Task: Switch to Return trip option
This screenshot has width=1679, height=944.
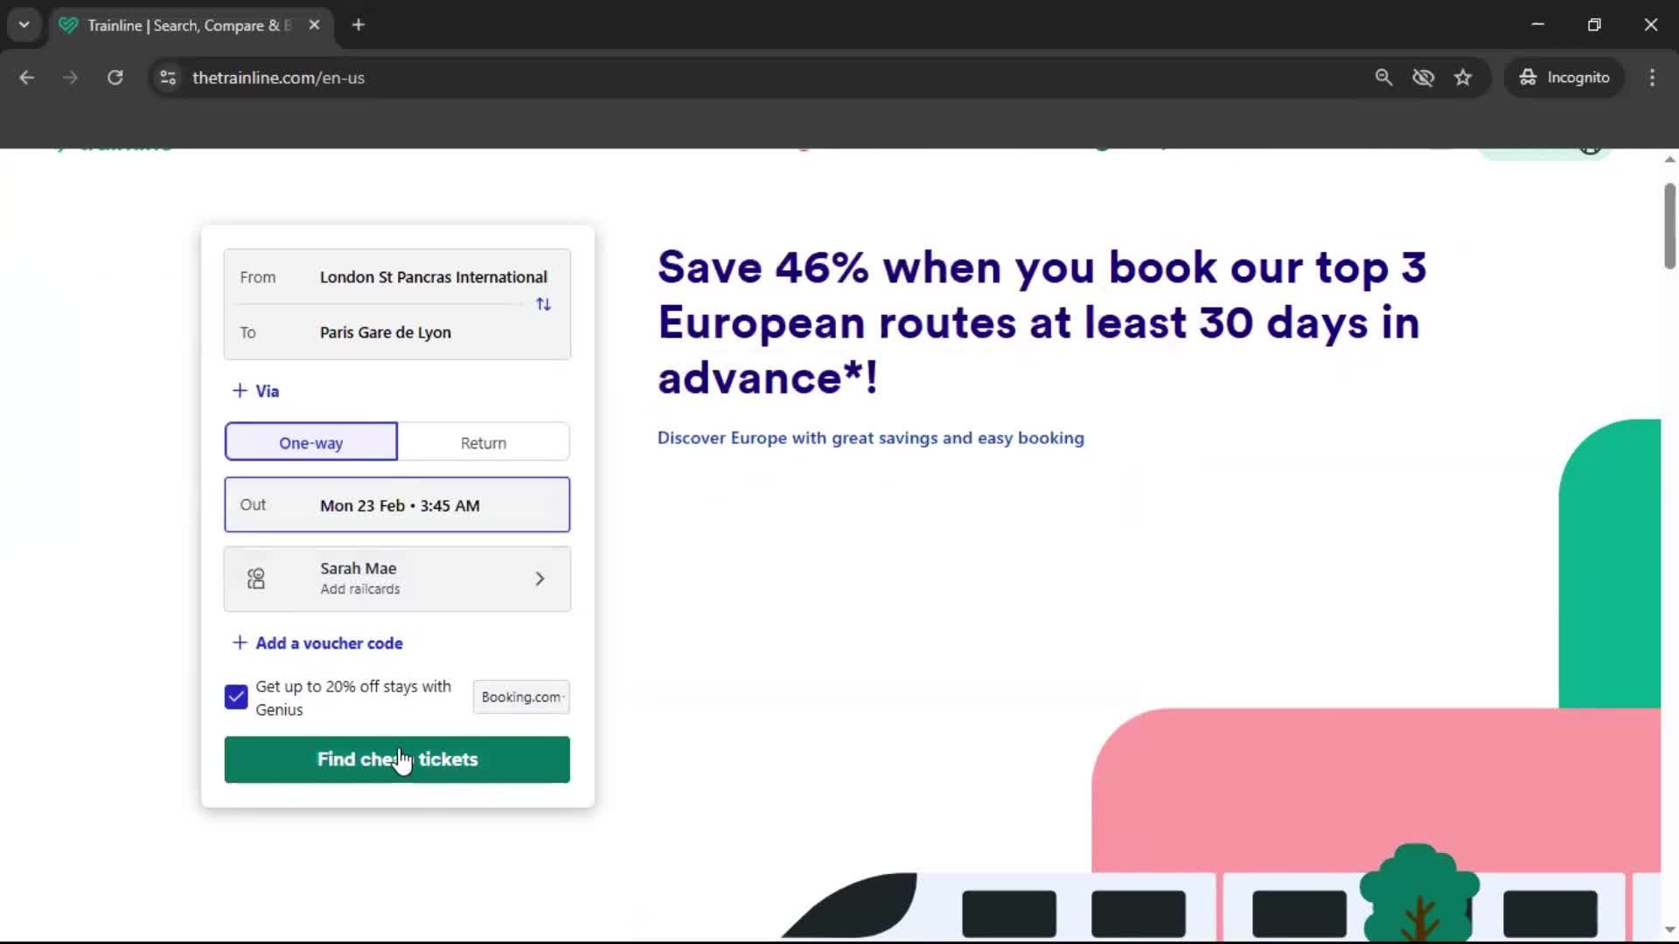Action: tap(484, 442)
